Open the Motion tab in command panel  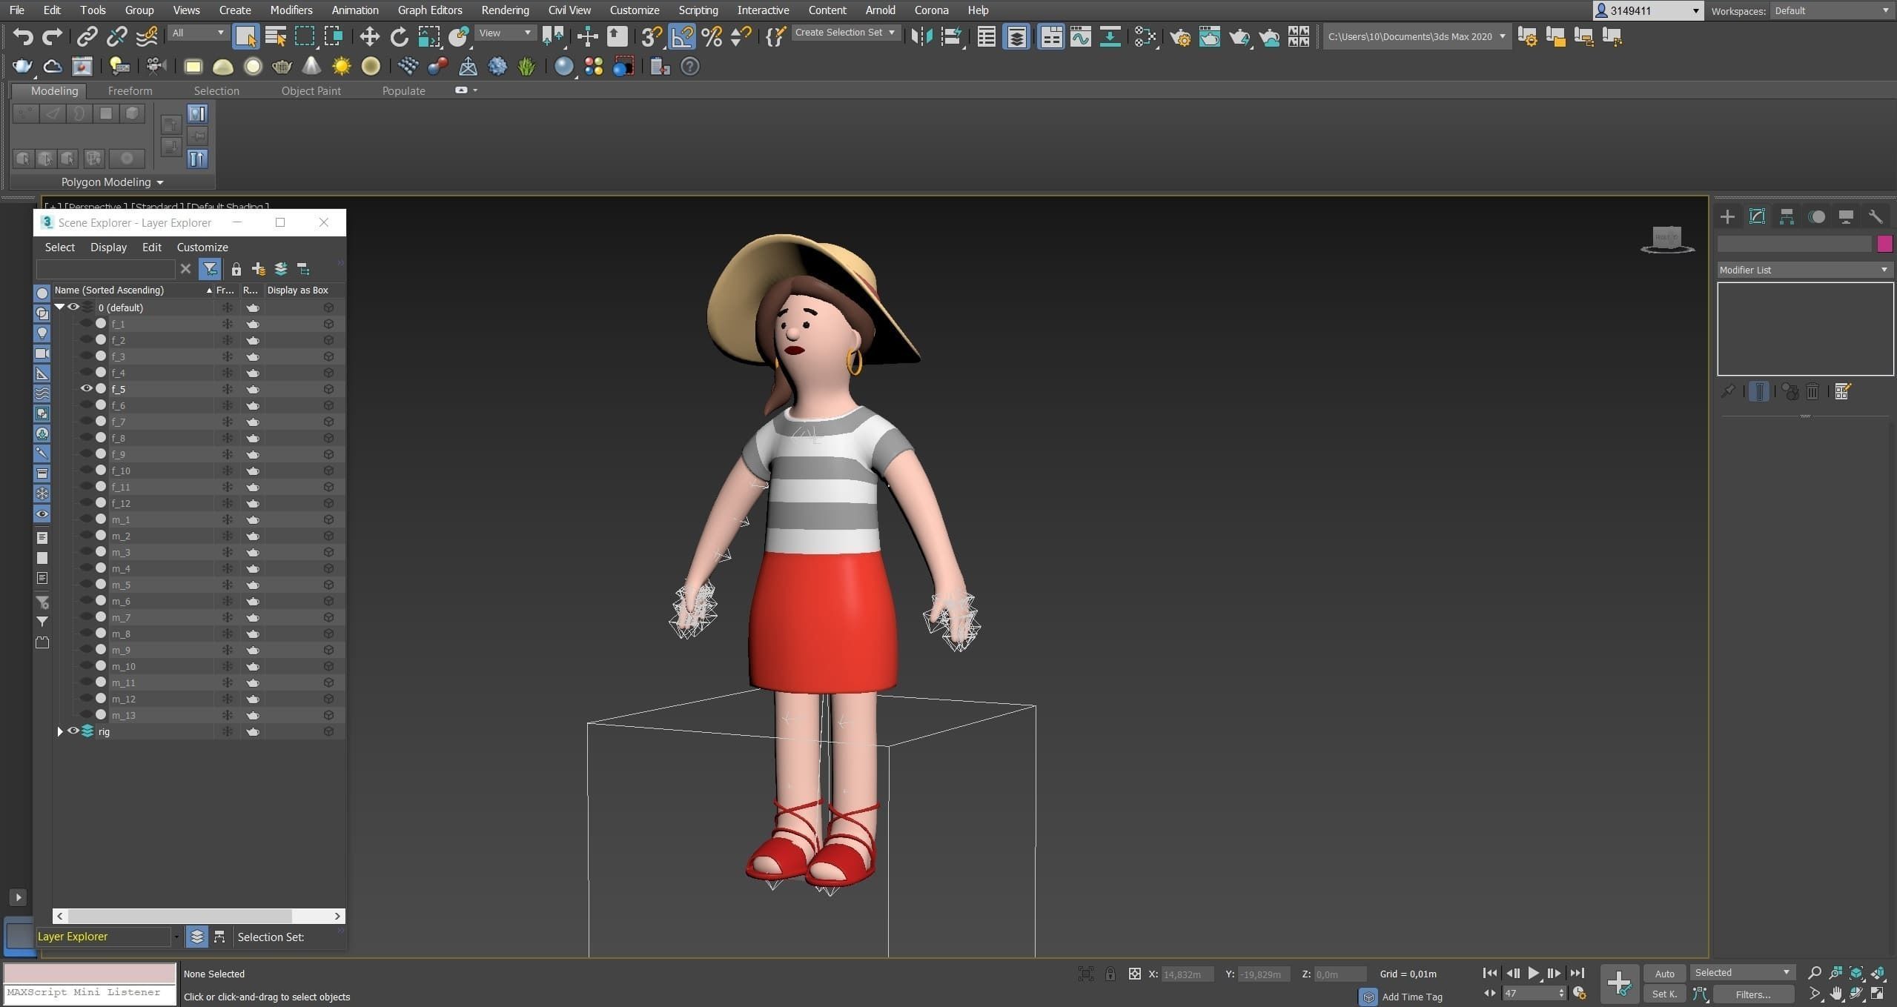click(x=1816, y=216)
